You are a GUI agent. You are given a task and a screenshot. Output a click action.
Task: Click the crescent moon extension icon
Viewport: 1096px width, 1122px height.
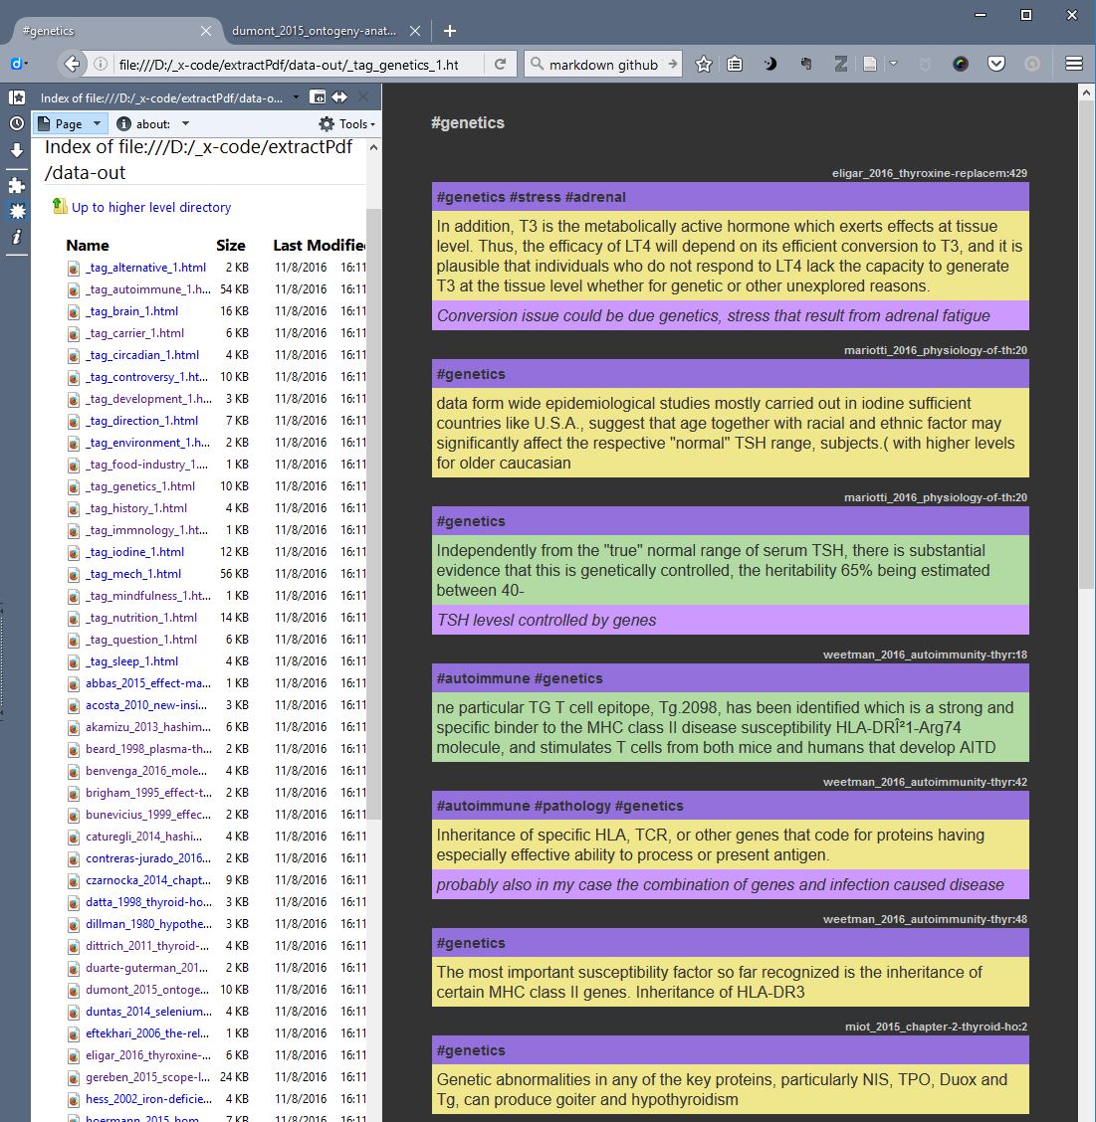click(x=770, y=65)
